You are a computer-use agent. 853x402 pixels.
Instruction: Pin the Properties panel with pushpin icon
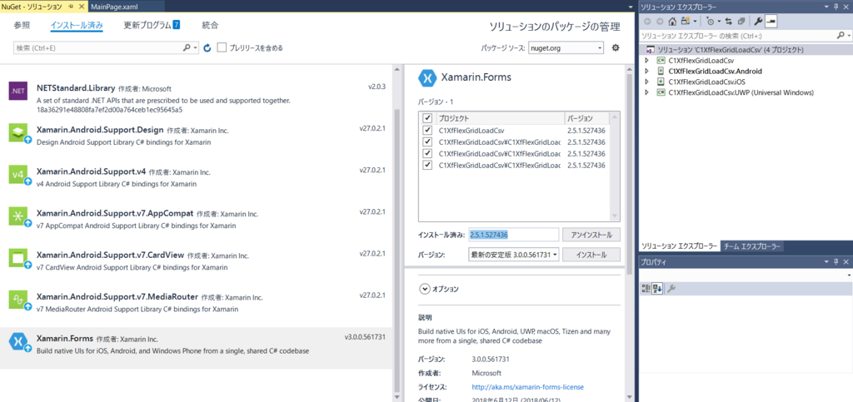tap(838, 262)
